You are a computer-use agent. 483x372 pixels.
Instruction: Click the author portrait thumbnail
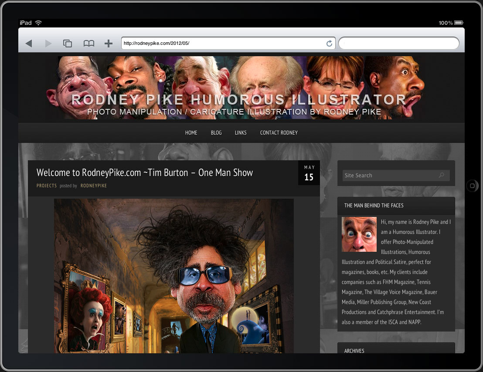click(x=359, y=234)
